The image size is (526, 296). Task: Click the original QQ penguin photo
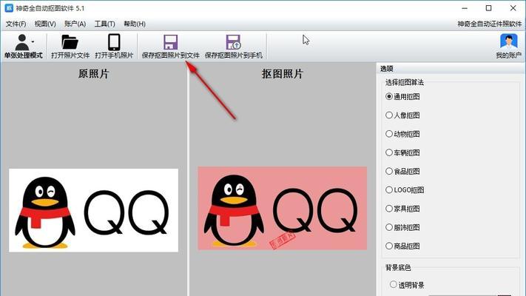94,210
